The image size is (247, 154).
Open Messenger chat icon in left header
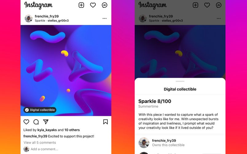pyautogui.click(x=104, y=5)
